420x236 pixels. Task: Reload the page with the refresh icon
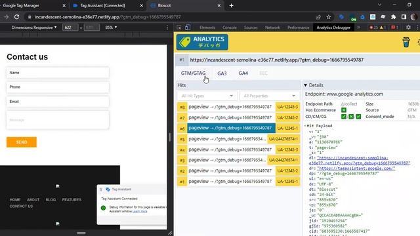pyautogui.click(x=16, y=17)
